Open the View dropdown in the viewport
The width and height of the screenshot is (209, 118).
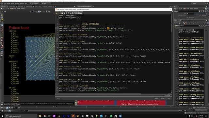click(x=5, y=11)
